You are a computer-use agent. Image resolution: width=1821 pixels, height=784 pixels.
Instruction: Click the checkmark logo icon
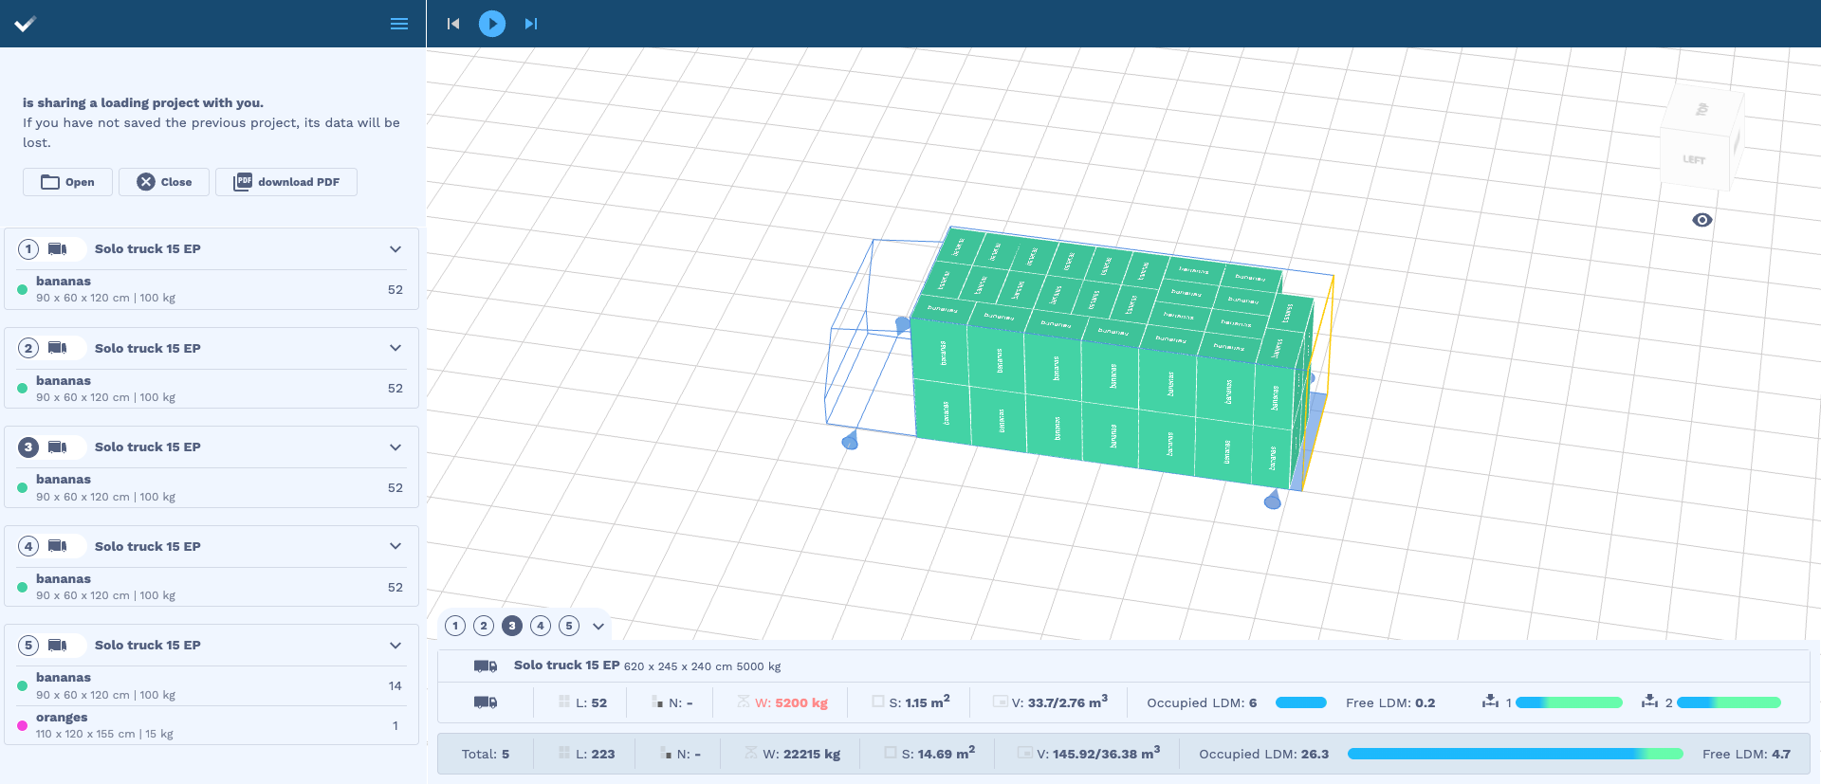click(x=26, y=24)
